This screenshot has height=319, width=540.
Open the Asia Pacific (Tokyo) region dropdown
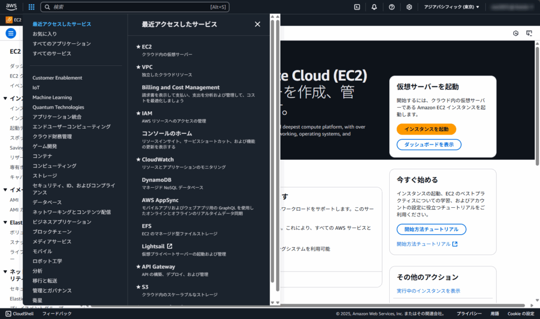coord(451,7)
